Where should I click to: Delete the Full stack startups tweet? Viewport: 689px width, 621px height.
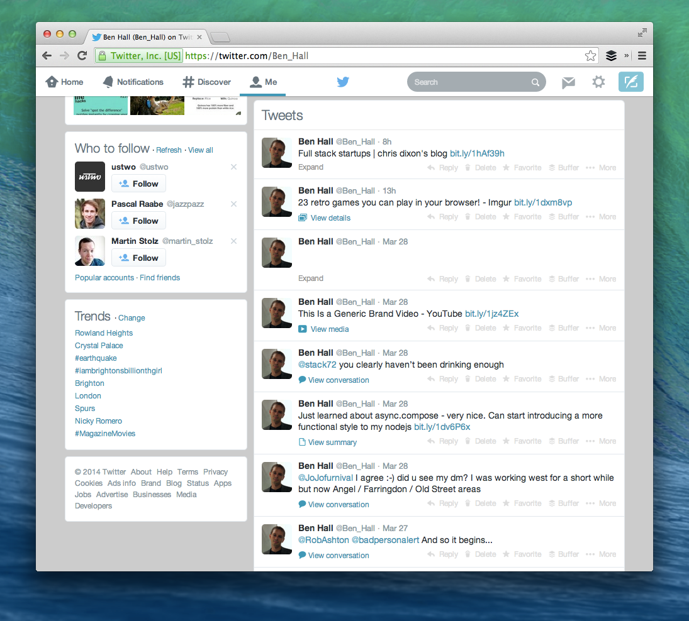480,168
